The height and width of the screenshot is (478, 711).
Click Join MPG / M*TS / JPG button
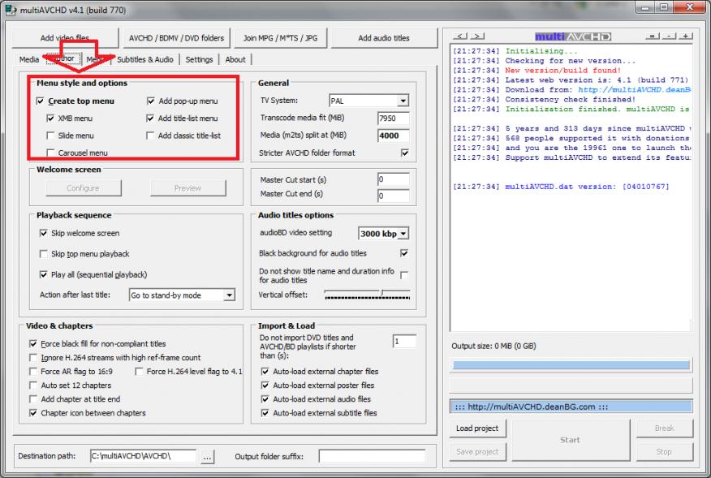point(280,38)
